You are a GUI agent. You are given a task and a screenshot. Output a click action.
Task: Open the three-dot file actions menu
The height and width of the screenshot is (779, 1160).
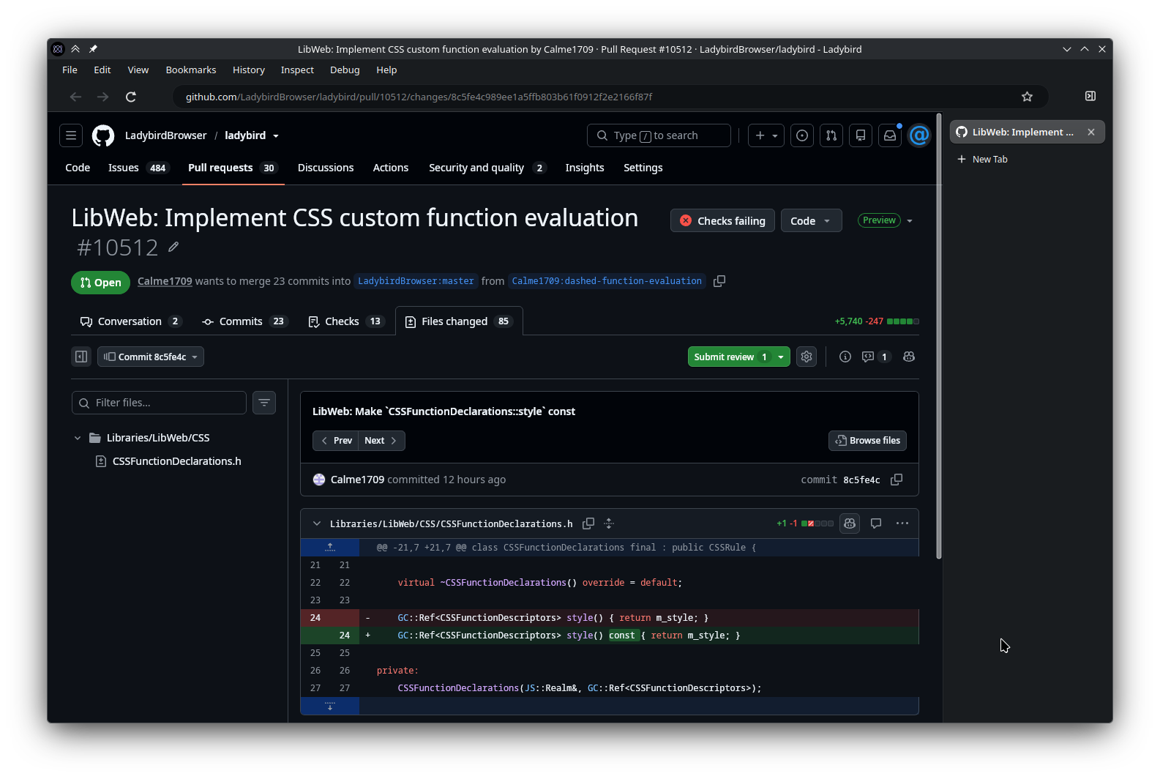tap(902, 523)
